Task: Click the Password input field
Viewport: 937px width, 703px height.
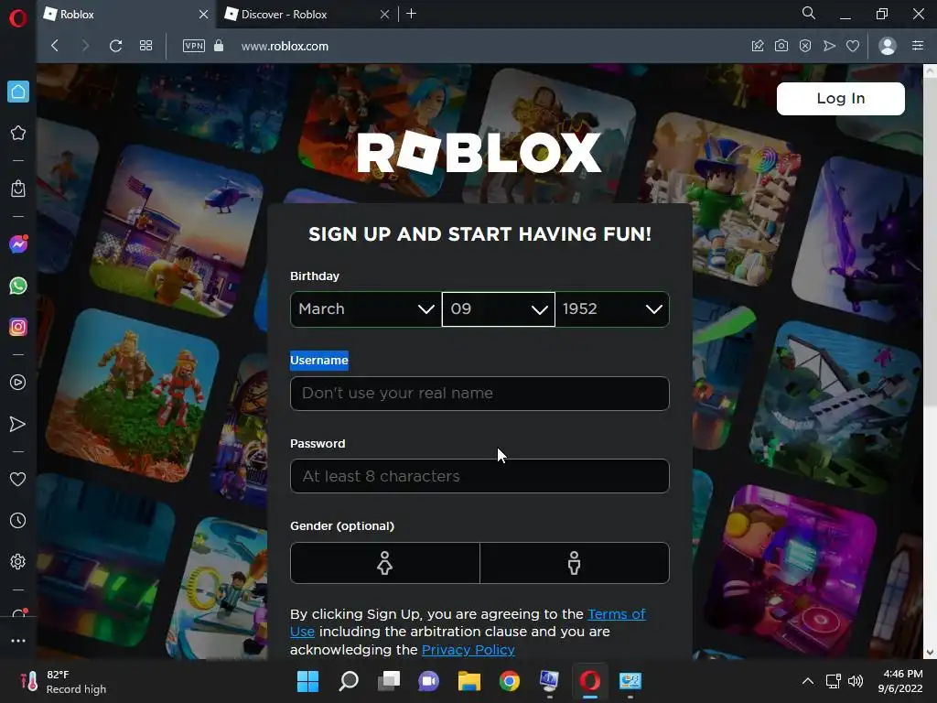Action: point(479,476)
